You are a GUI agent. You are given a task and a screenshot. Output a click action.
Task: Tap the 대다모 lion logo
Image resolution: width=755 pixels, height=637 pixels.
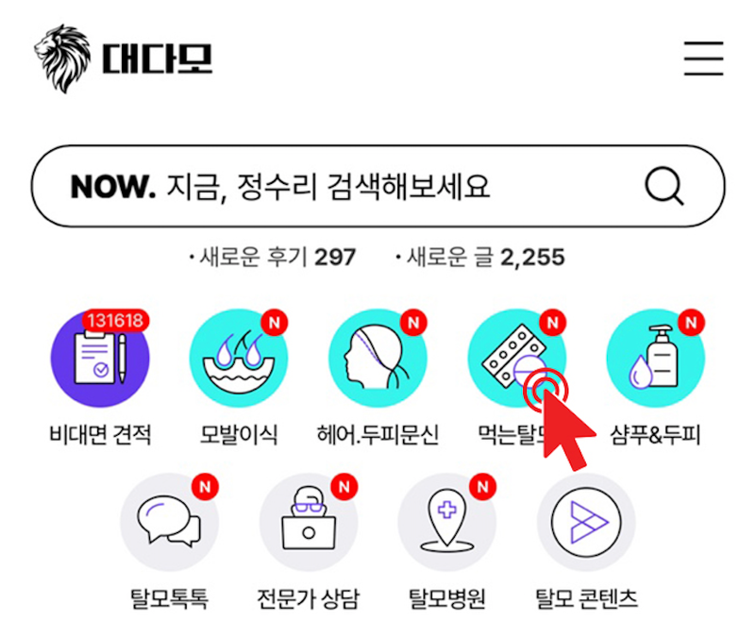pos(62,59)
